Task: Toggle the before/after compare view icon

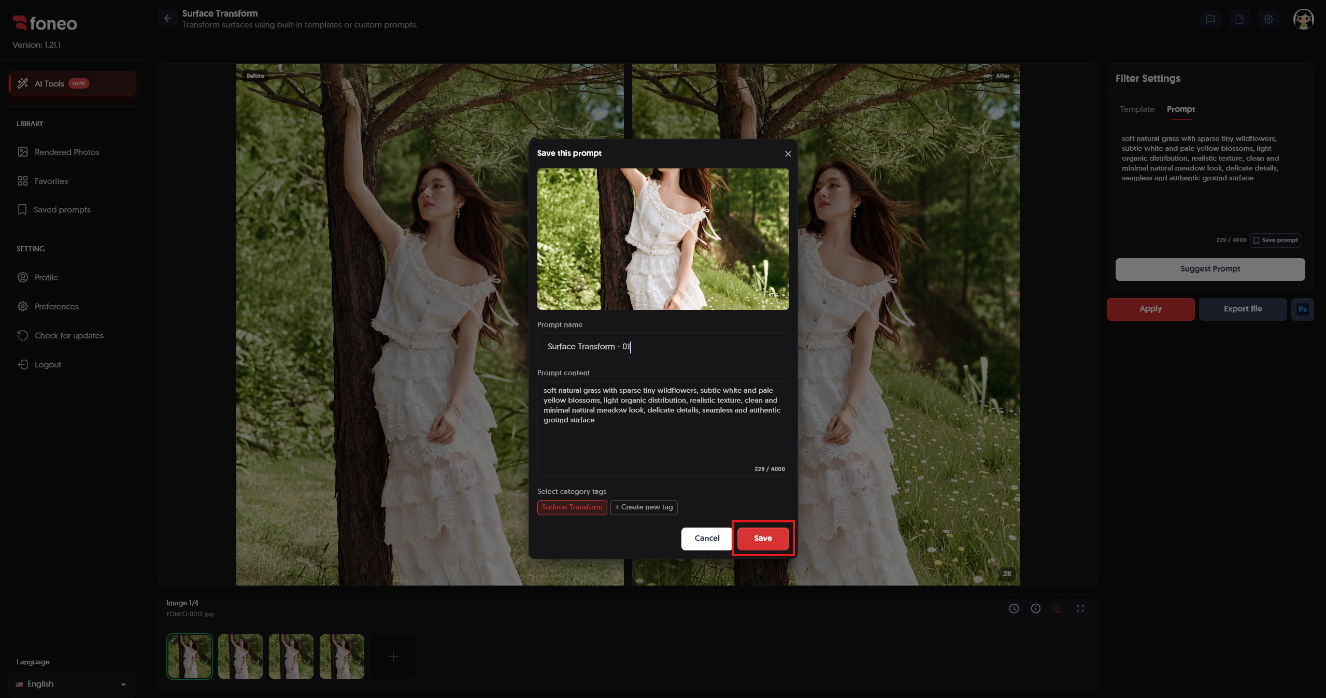Action: pyautogui.click(x=1058, y=608)
